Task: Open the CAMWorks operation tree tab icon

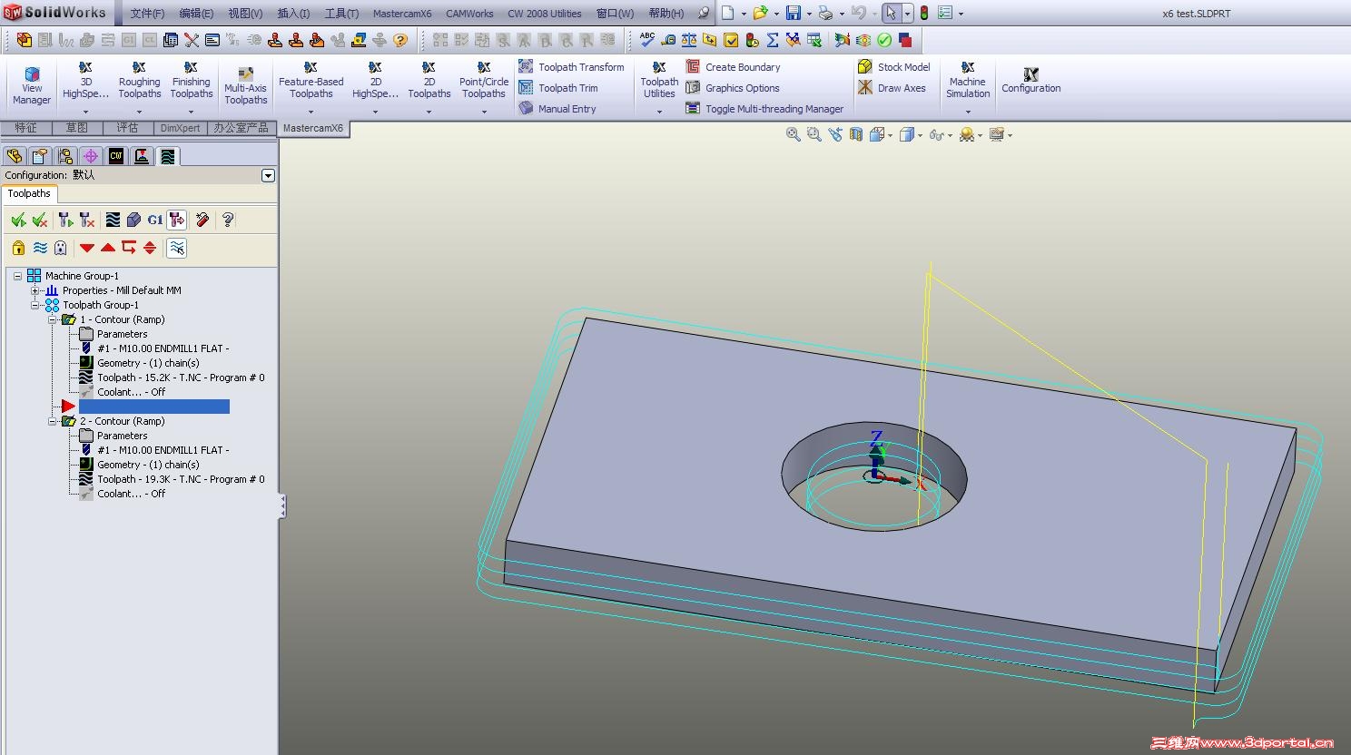Action: click(142, 156)
